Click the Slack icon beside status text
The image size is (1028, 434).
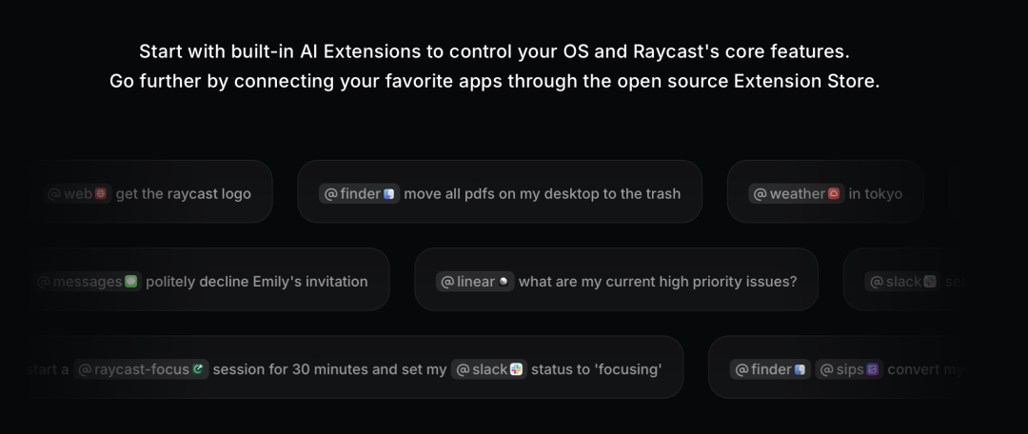coord(516,369)
